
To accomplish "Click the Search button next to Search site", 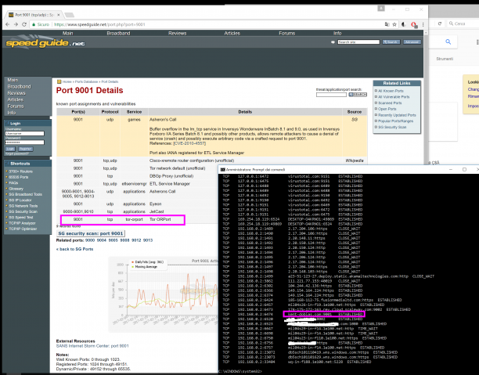I will [x=391, y=41].
